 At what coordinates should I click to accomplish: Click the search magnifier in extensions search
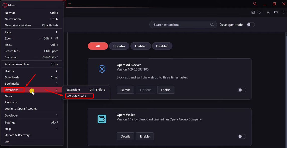(x=212, y=24)
